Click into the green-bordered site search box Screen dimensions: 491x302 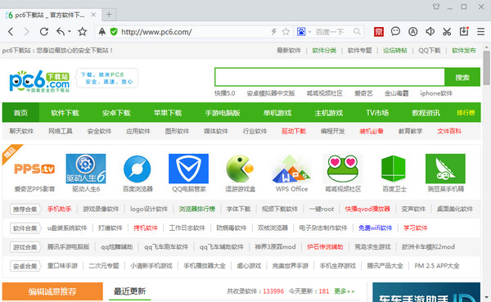[x=330, y=77]
